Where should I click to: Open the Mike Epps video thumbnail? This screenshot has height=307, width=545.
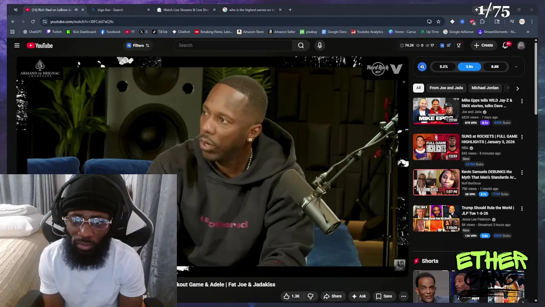[436, 111]
